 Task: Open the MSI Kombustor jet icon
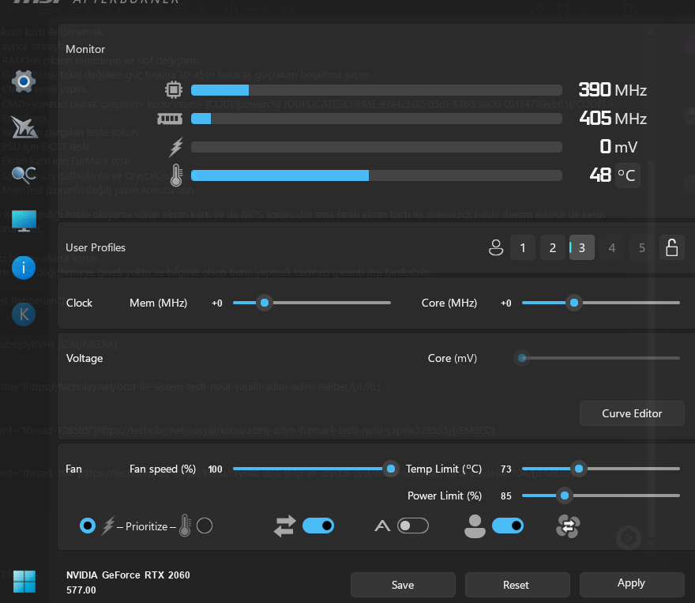tap(24, 128)
